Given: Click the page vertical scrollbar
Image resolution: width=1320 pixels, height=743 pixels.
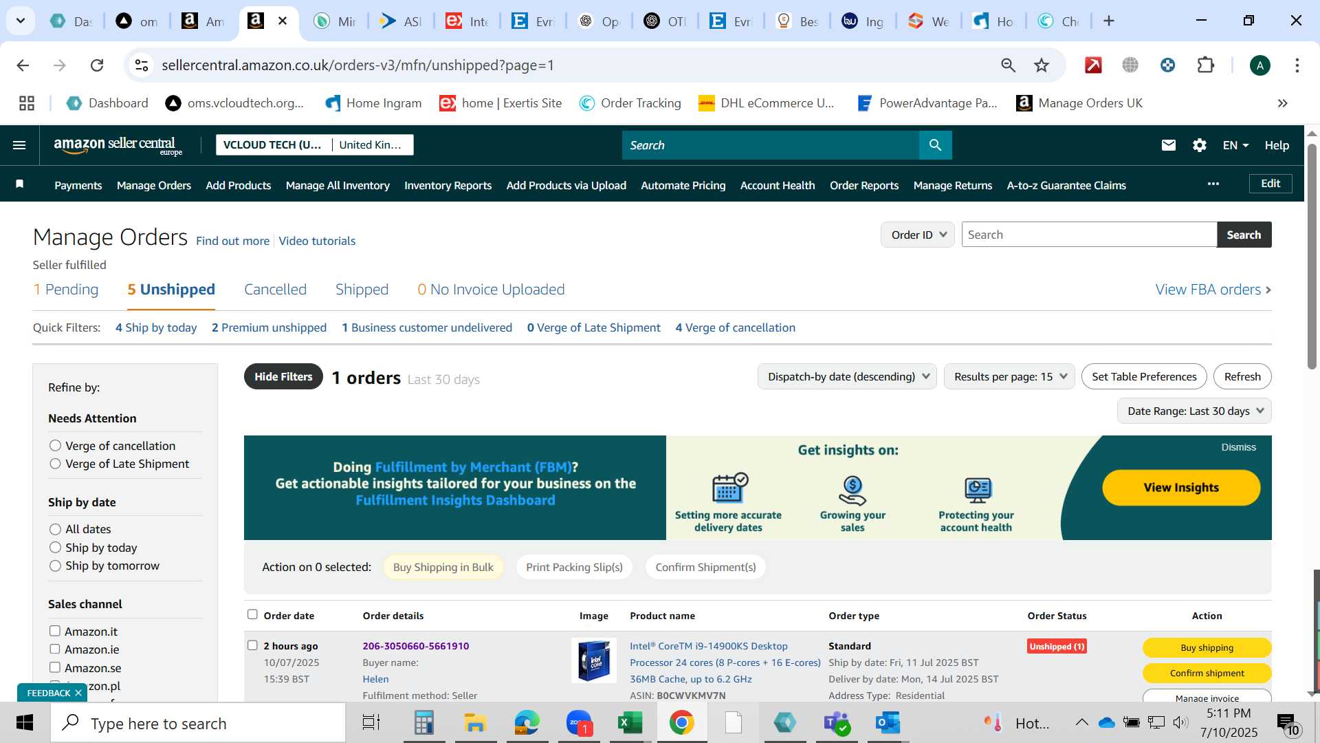Looking at the screenshot, I should pos(1312,256).
